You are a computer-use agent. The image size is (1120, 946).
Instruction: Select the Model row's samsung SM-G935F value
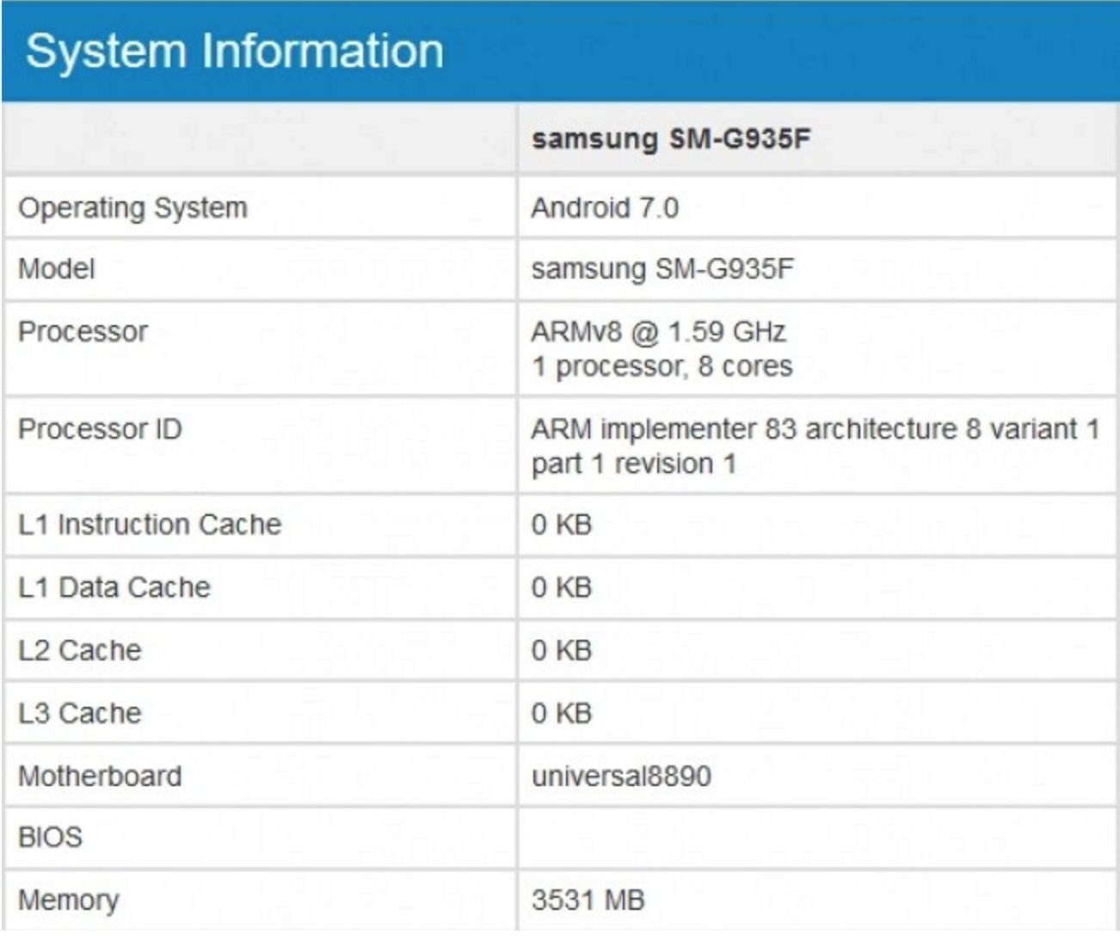(662, 269)
